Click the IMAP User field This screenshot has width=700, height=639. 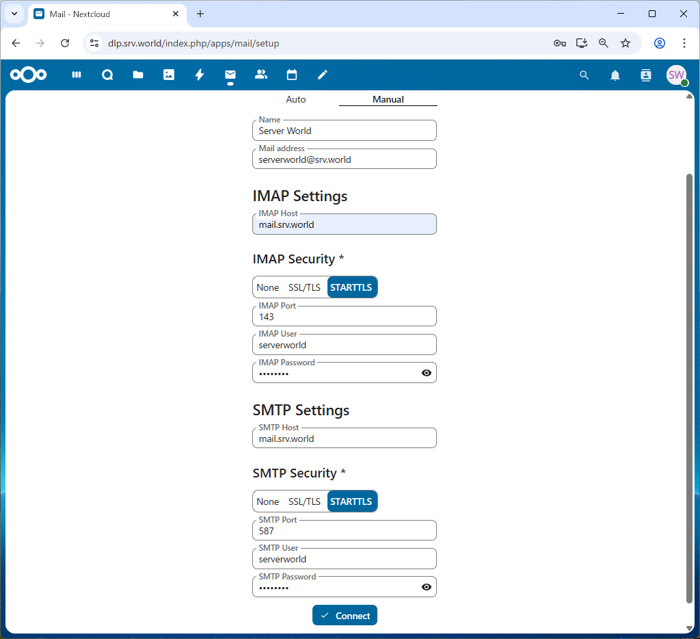[x=345, y=345]
